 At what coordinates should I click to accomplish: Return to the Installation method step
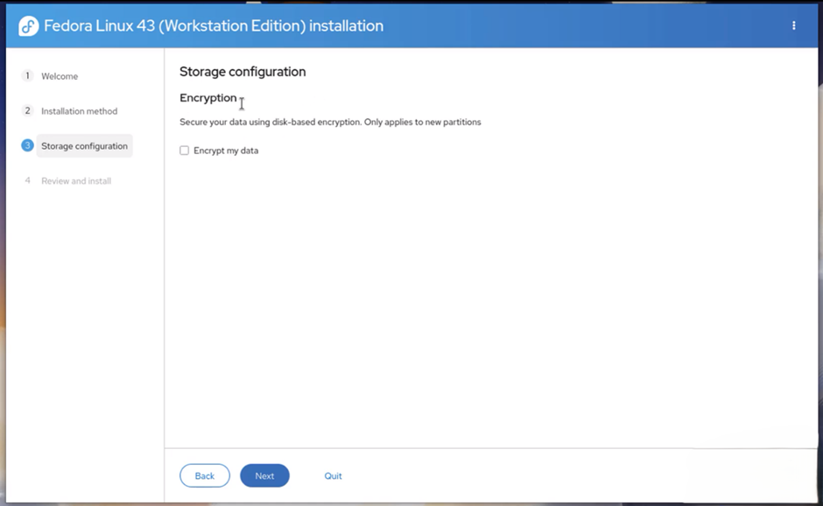(79, 111)
